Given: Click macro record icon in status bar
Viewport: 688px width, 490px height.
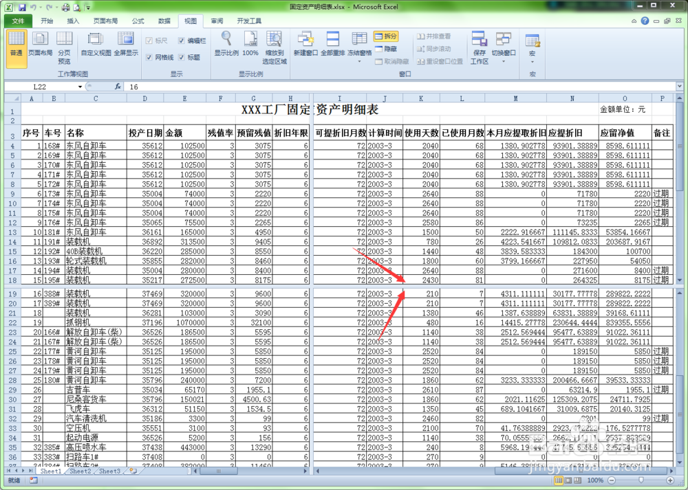Looking at the screenshot, I should tap(33, 480).
